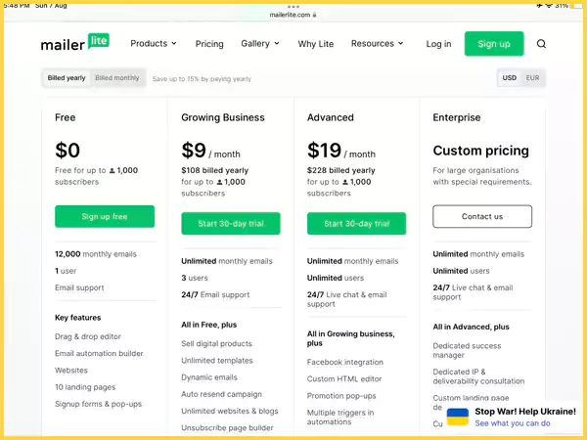Click the subscriber icon under Advanced plan

pos(345,182)
